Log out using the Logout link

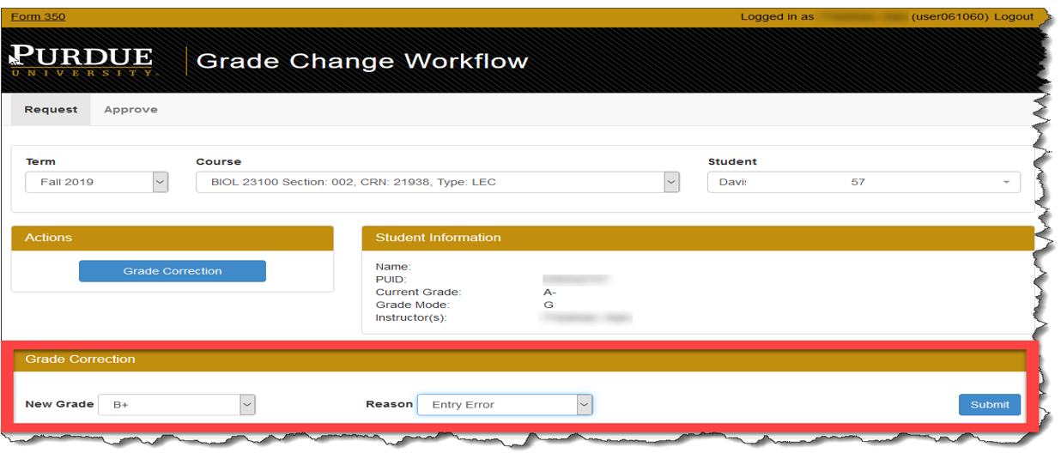point(1014,16)
